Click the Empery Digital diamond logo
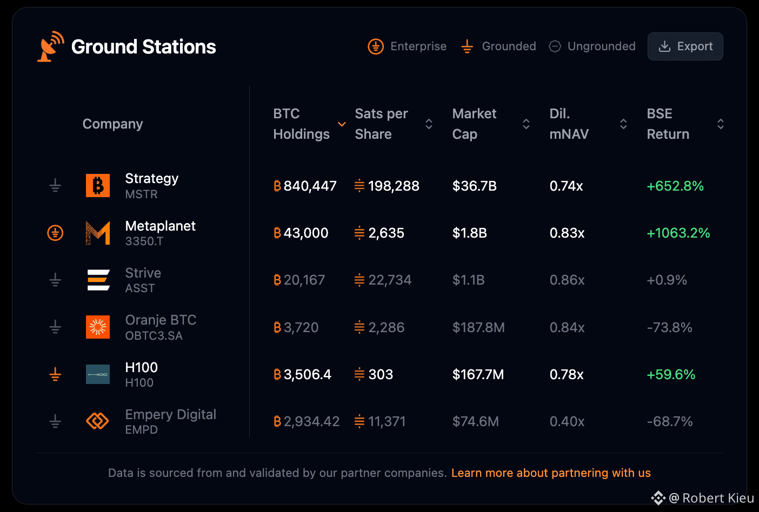The width and height of the screenshot is (759, 512). [98, 421]
